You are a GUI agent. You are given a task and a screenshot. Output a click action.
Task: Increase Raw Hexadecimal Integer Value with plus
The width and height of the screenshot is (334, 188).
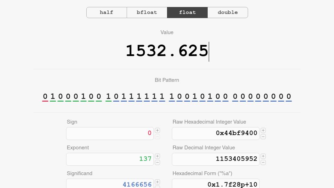click(263, 131)
